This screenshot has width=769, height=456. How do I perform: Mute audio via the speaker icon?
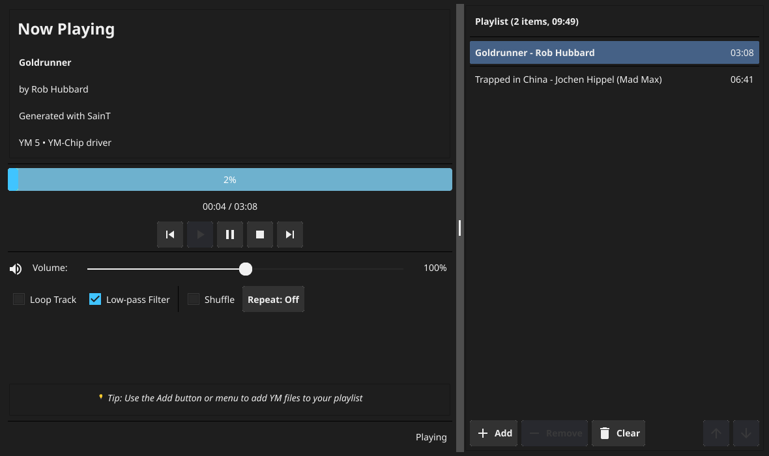tap(16, 268)
